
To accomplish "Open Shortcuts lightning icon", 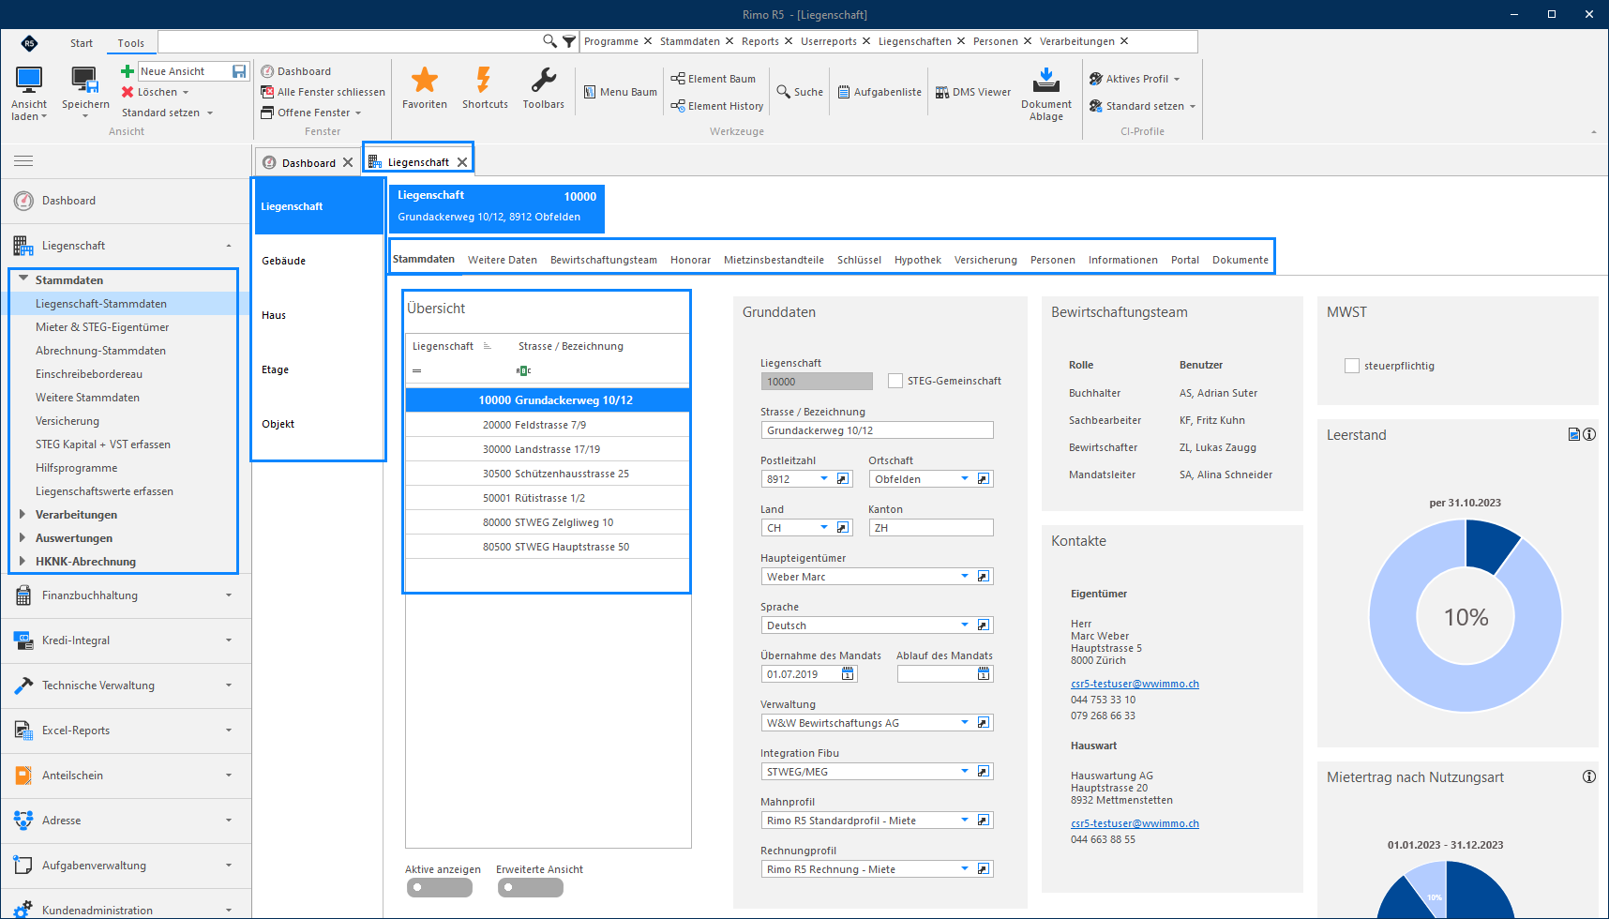I will coord(484,80).
